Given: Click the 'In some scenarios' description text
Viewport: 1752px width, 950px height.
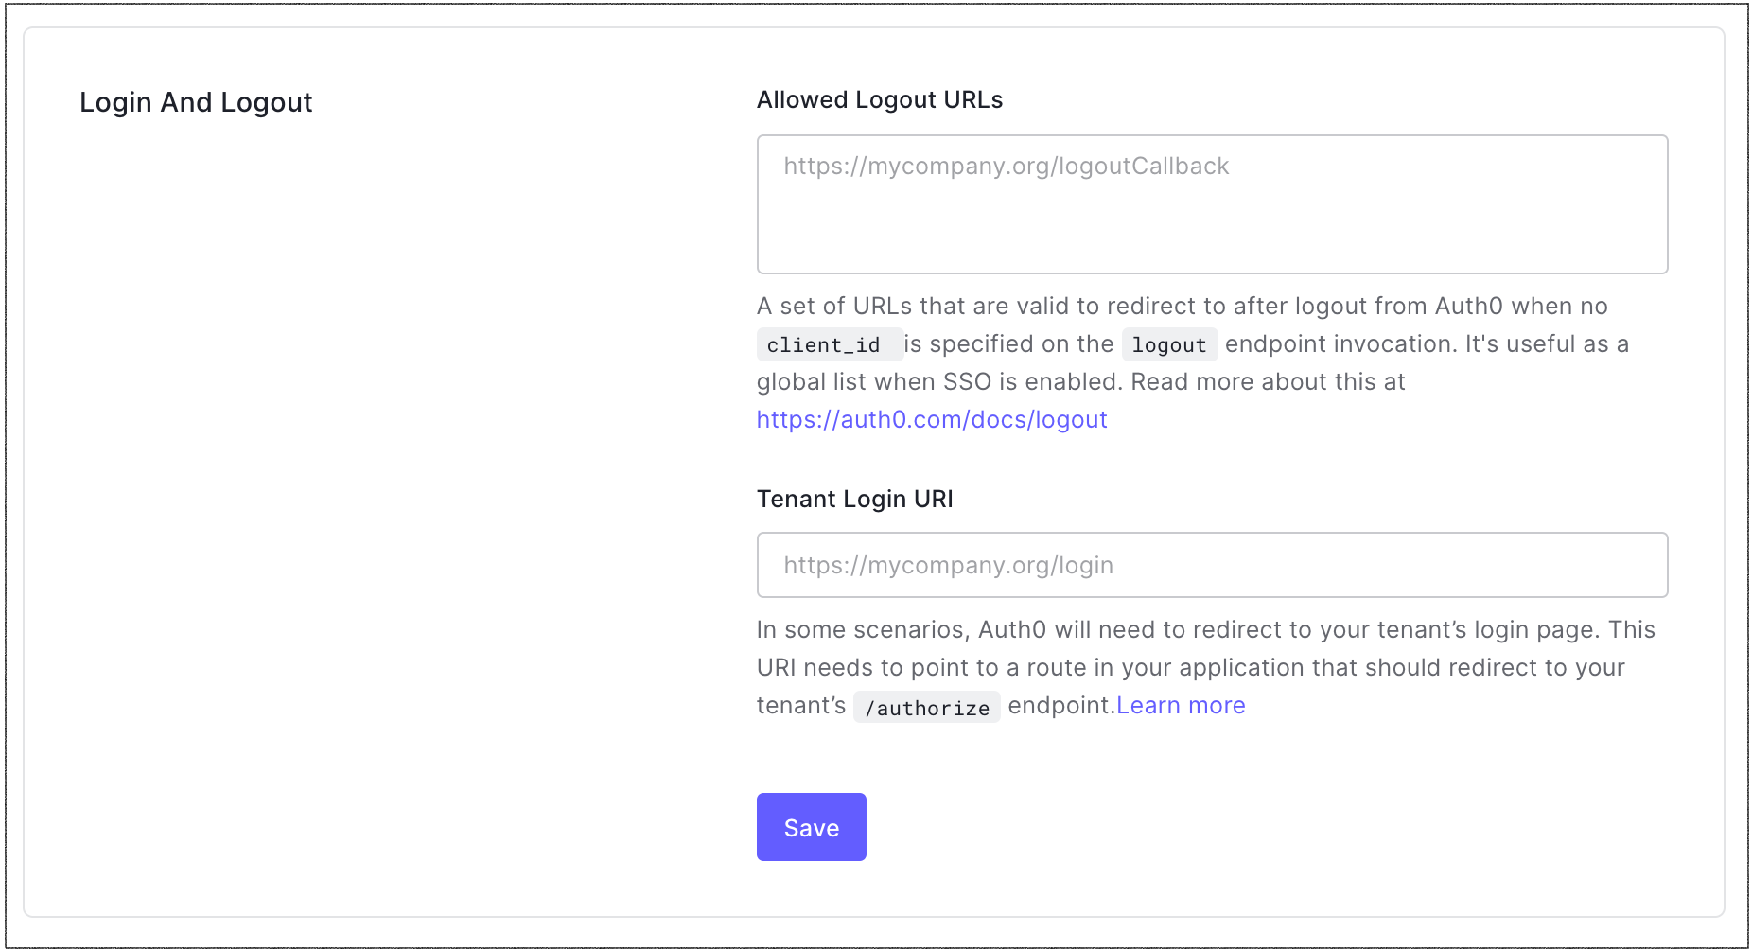Looking at the screenshot, I should click(1206, 629).
